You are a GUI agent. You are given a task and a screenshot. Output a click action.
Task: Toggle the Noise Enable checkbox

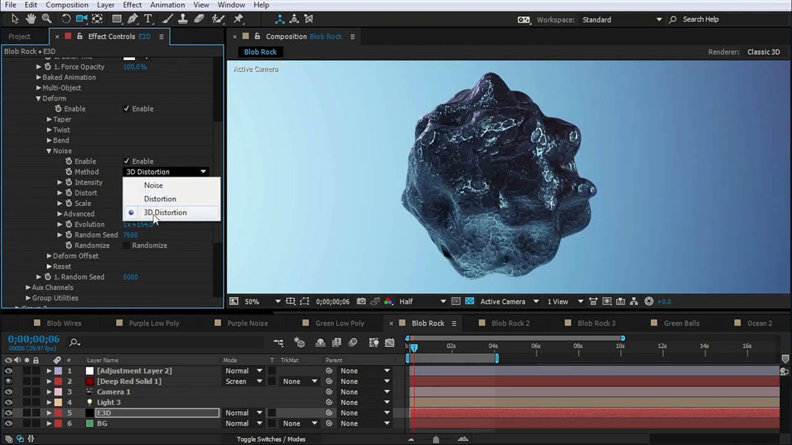[127, 161]
